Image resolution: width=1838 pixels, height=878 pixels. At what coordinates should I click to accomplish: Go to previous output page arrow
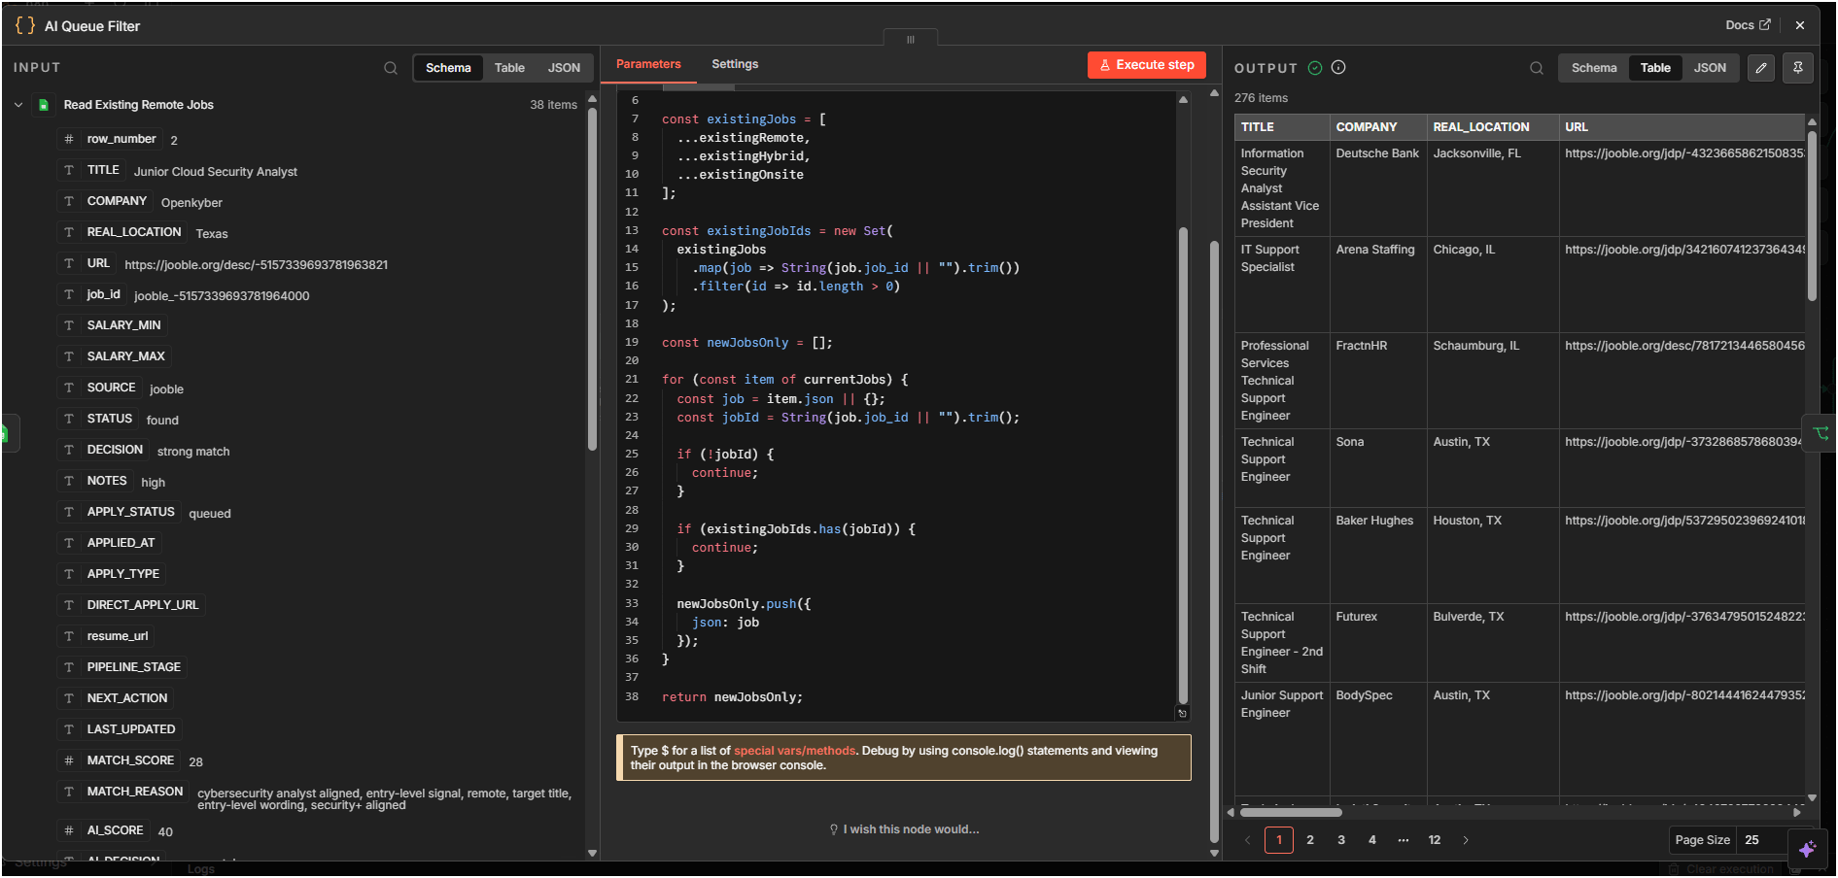click(x=1248, y=840)
